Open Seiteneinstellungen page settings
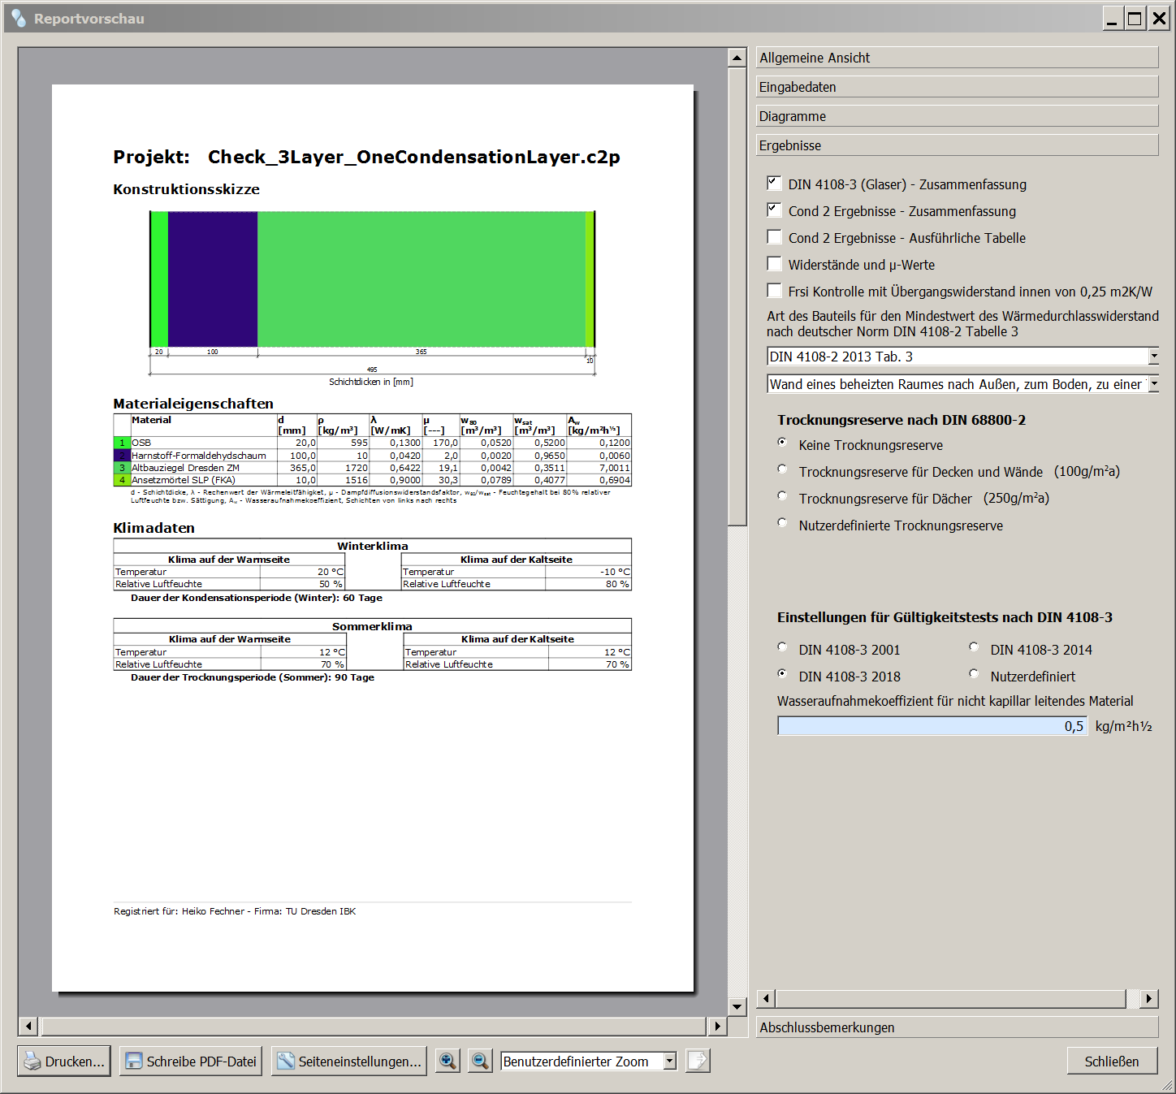The image size is (1176, 1094). [349, 1062]
